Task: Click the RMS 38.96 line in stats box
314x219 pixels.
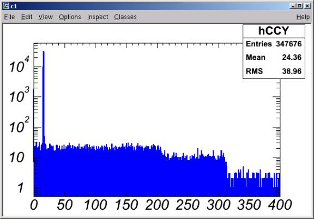Action: 274,71
